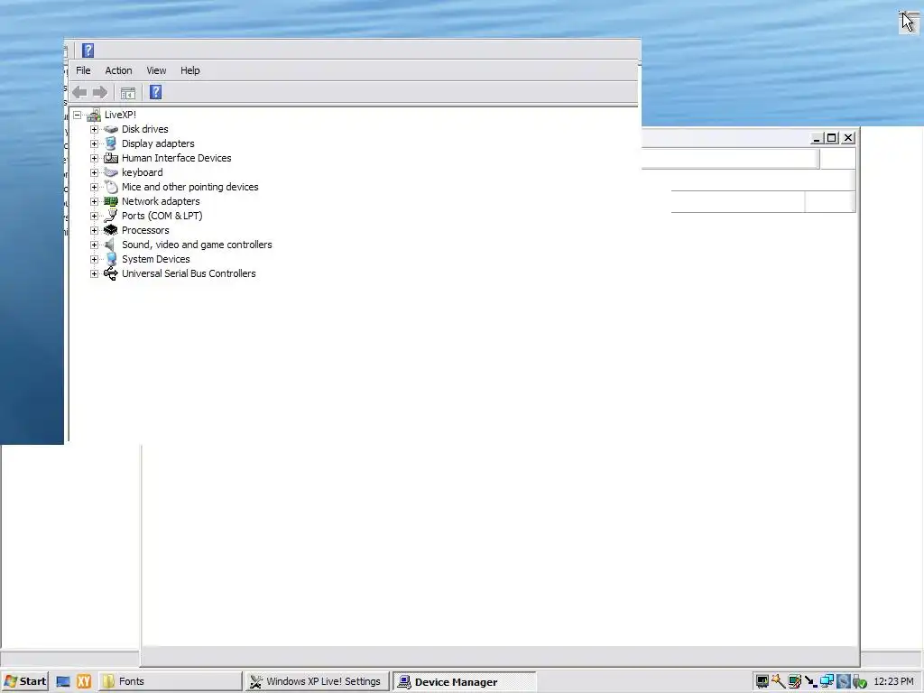Select the Disk drives label

pos(145,129)
